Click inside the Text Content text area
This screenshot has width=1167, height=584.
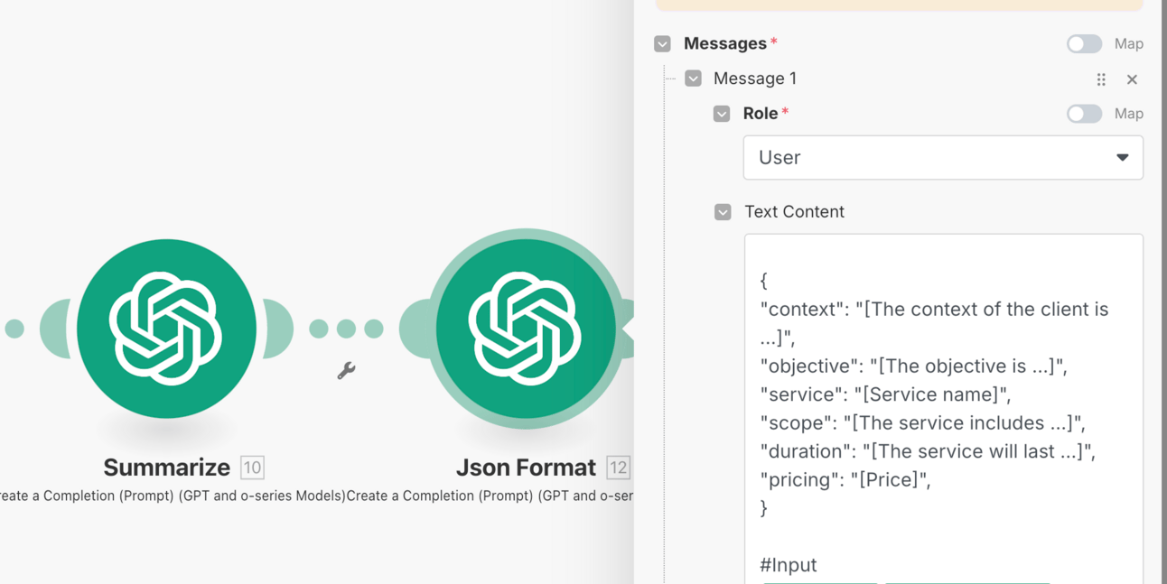click(x=944, y=409)
